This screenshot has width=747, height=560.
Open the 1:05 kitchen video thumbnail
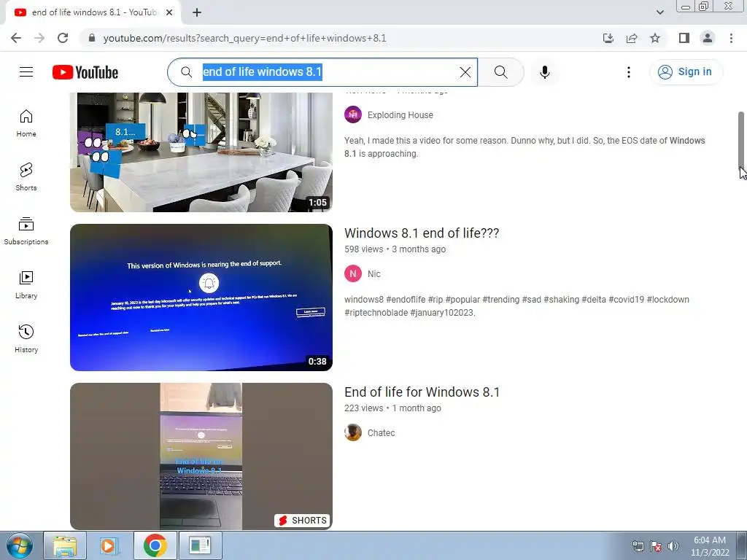[x=201, y=152]
